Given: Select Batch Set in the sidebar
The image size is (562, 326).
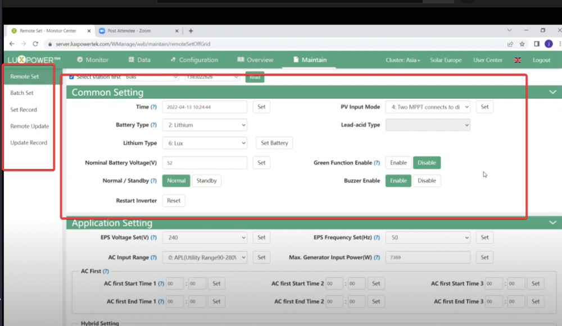Looking at the screenshot, I should [x=22, y=93].
